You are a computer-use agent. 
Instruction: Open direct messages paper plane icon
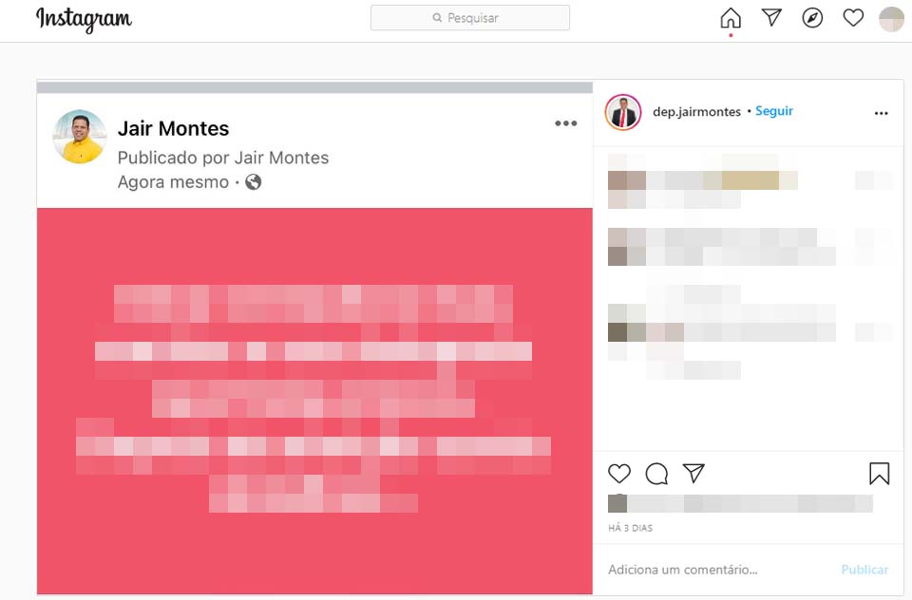point(771,18)
